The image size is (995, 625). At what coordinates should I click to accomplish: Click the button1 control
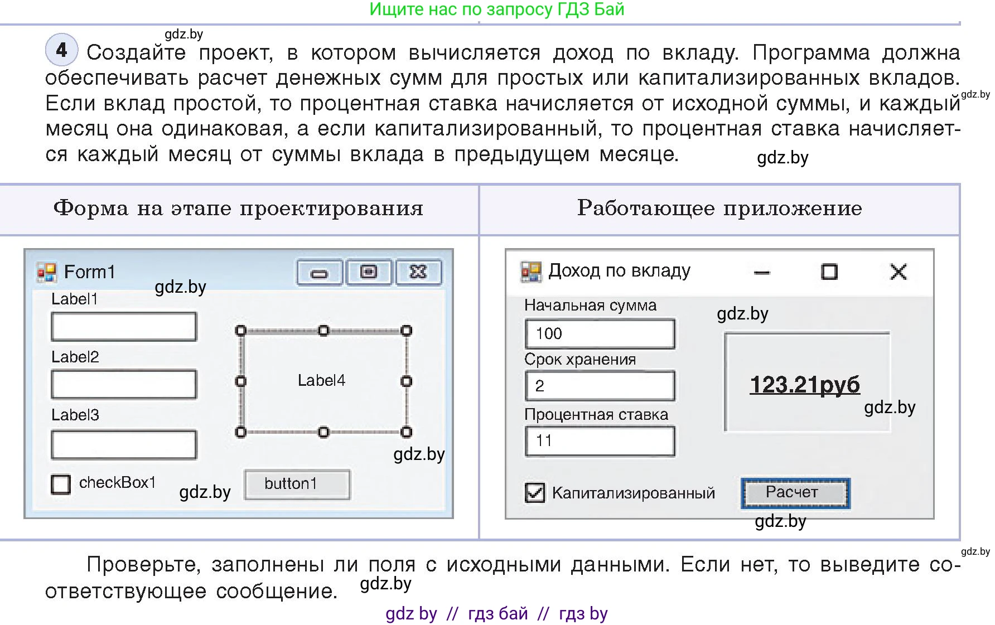[296, 484]
